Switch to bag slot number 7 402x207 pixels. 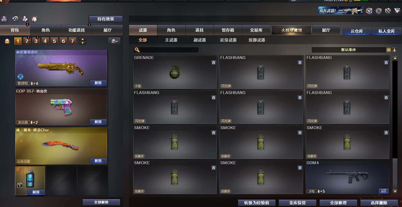tap(73, 41)
